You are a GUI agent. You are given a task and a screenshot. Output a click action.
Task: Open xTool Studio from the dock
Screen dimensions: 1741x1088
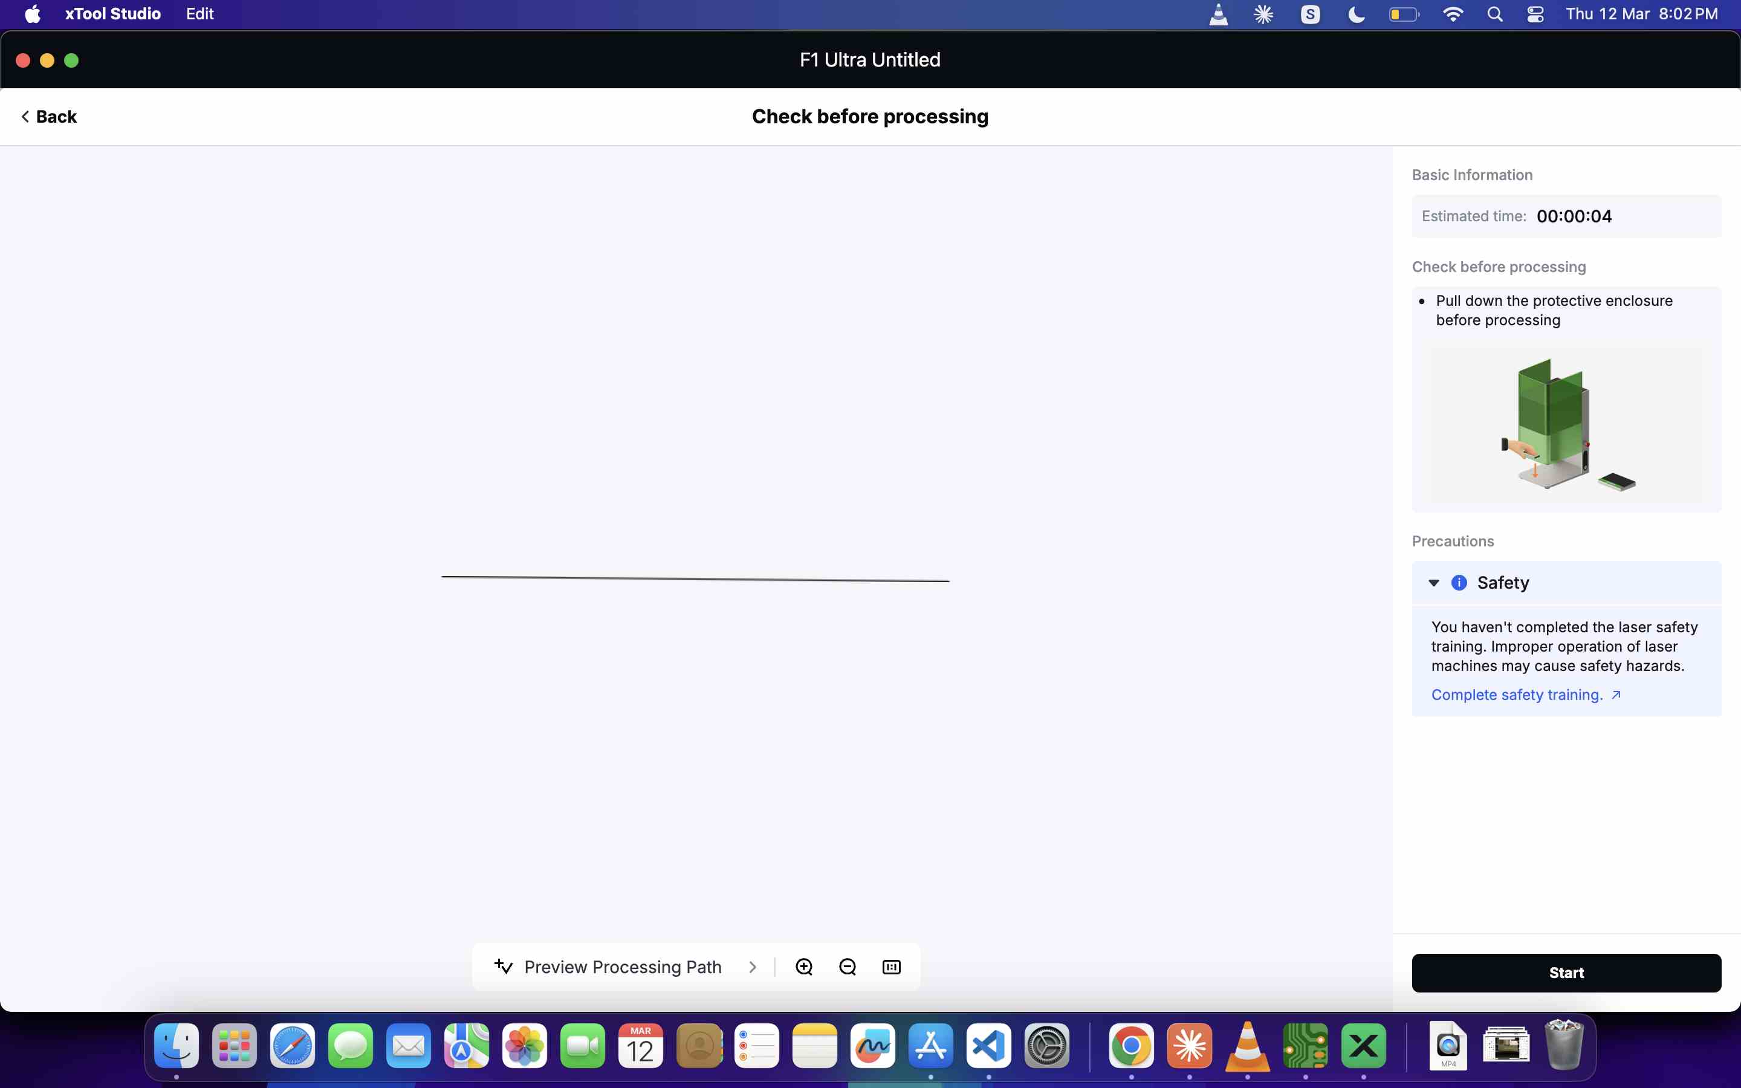click(1363, 1046)
